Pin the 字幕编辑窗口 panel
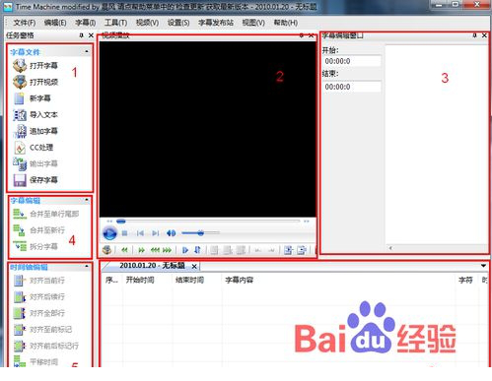Viewport: 492px width, 381px height. 474,35
